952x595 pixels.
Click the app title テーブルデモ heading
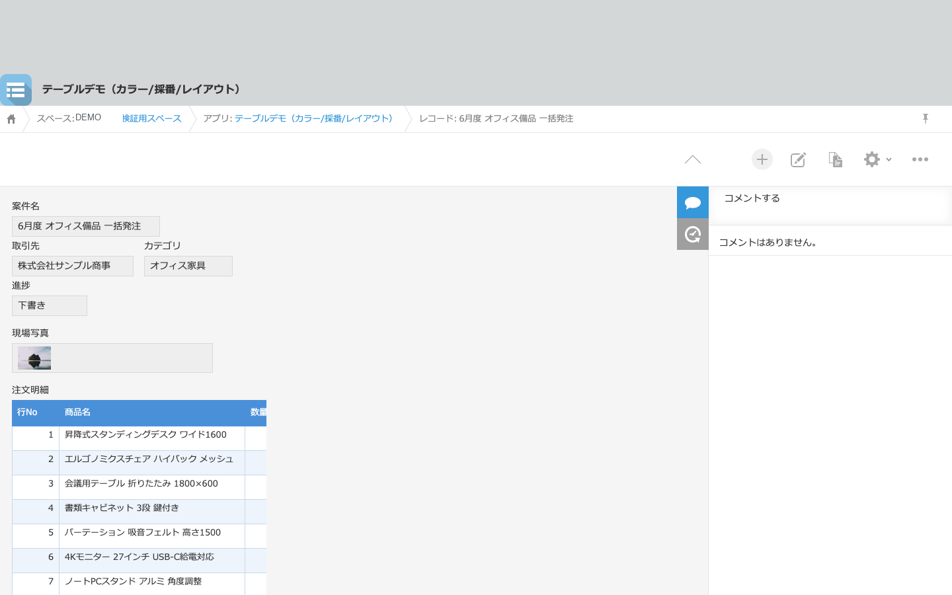click(x=143, y=89)
